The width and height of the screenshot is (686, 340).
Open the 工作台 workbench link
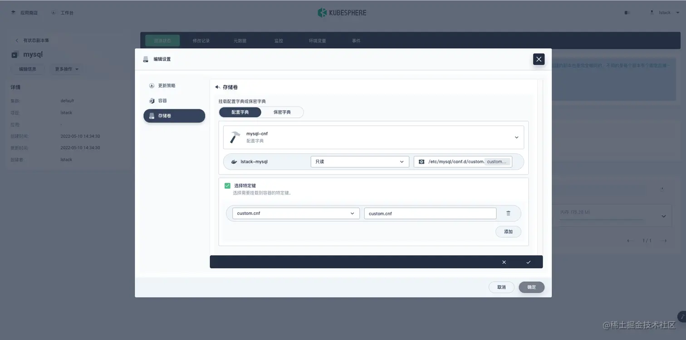pyautogui.click(x=63, y=13)
